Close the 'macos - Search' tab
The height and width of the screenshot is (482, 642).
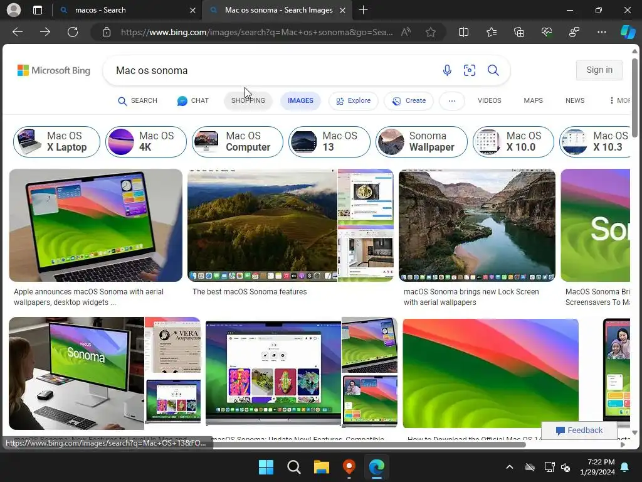tap(192, 10)
